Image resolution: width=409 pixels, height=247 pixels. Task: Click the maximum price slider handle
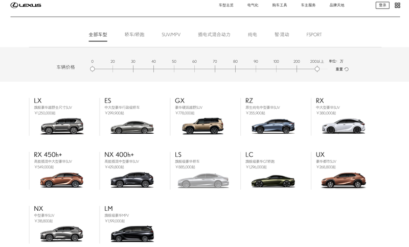317,69
